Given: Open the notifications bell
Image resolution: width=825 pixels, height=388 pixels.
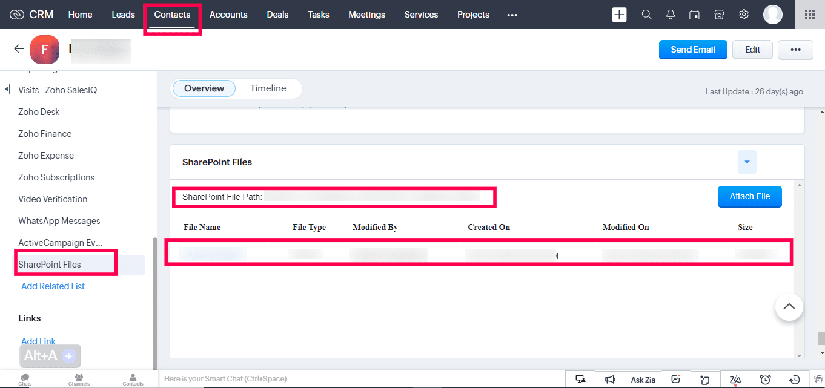Looking at the screenshot, I should tap(671, 15).
